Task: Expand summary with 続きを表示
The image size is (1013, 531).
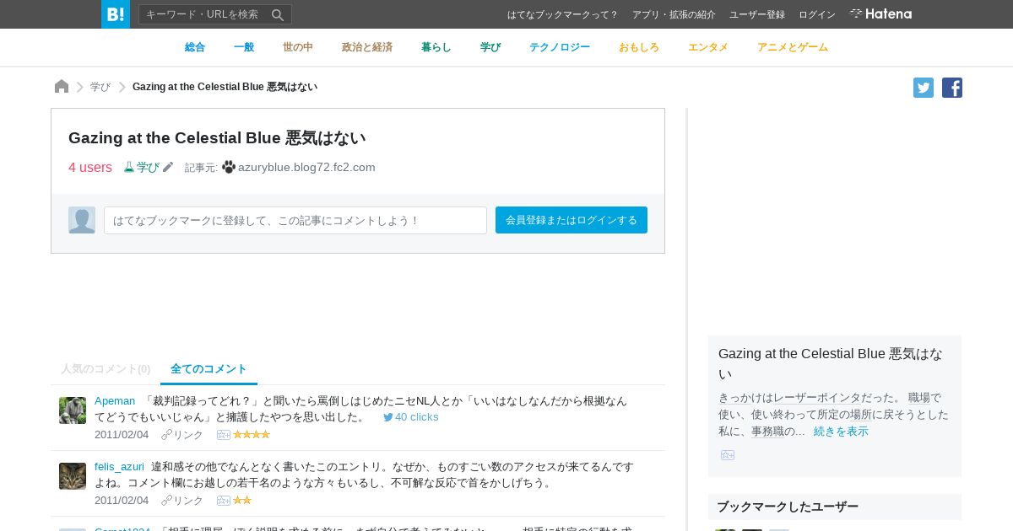Action: (841, 432)
